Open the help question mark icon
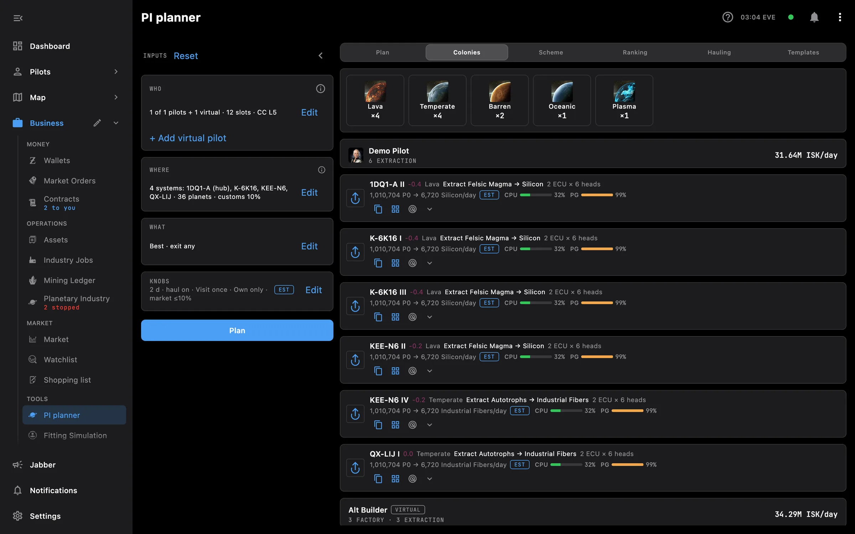 tap(727, 17)
